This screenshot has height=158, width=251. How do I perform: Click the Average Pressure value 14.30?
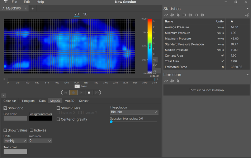[x=235, y=27]
